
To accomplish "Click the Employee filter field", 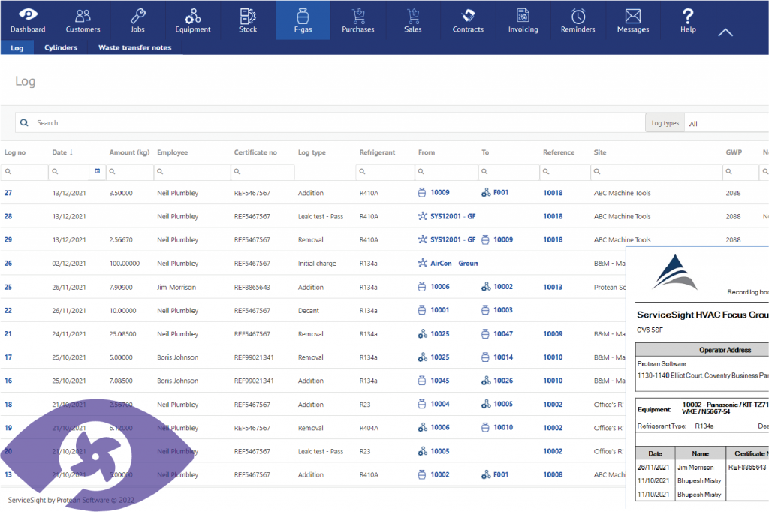I will (x=191, y=172).
